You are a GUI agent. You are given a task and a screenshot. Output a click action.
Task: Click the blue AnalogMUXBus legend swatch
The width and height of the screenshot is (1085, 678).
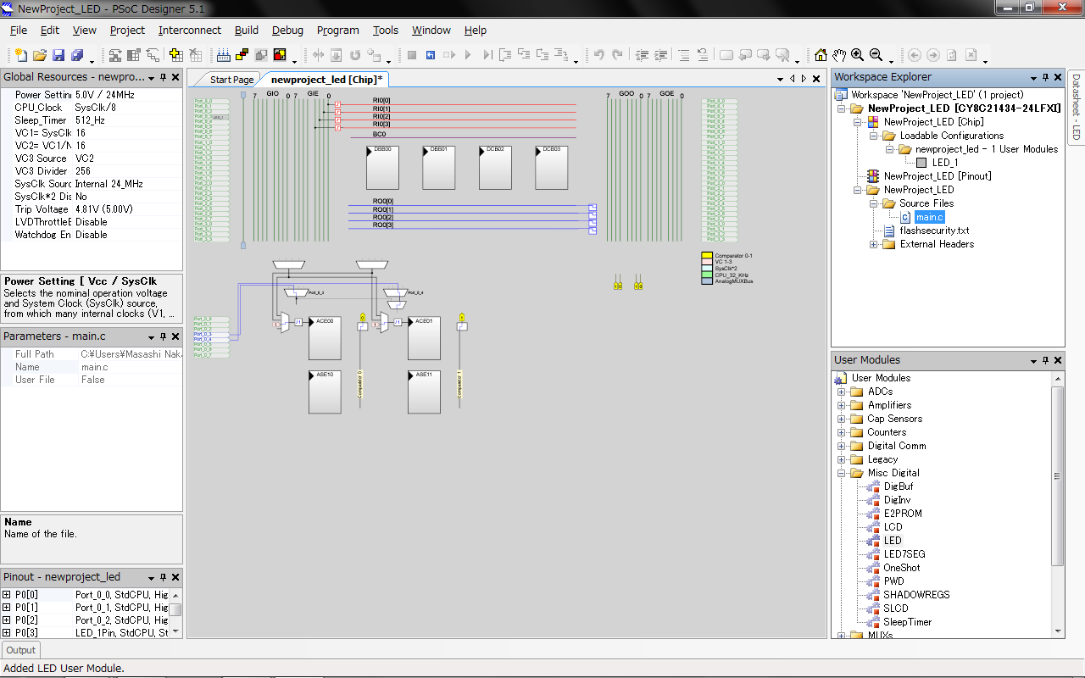(x=707, y=281)
